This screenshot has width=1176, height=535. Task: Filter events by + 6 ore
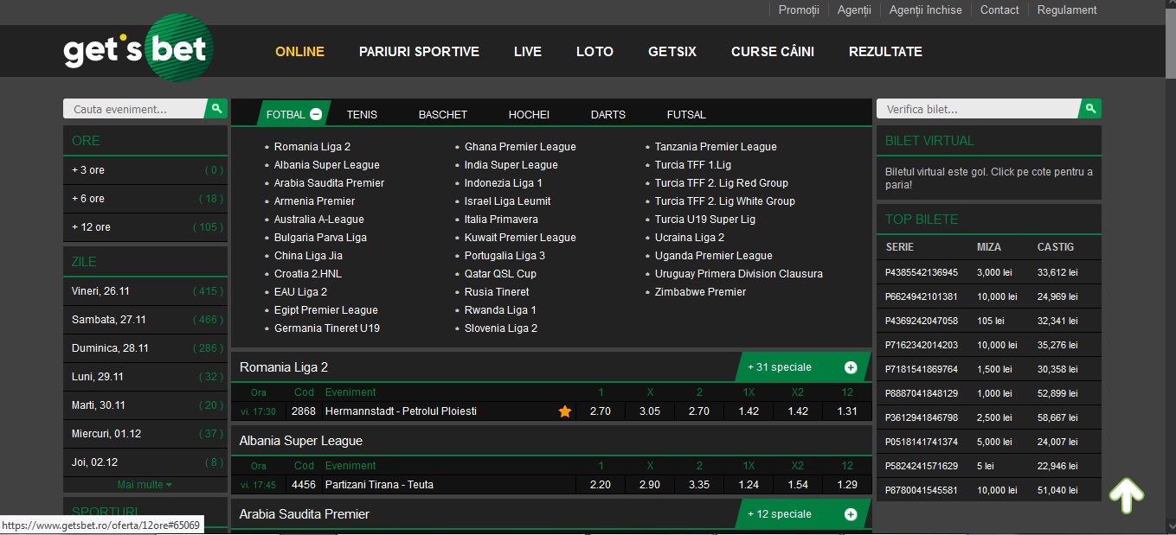[x=145, y=199]
